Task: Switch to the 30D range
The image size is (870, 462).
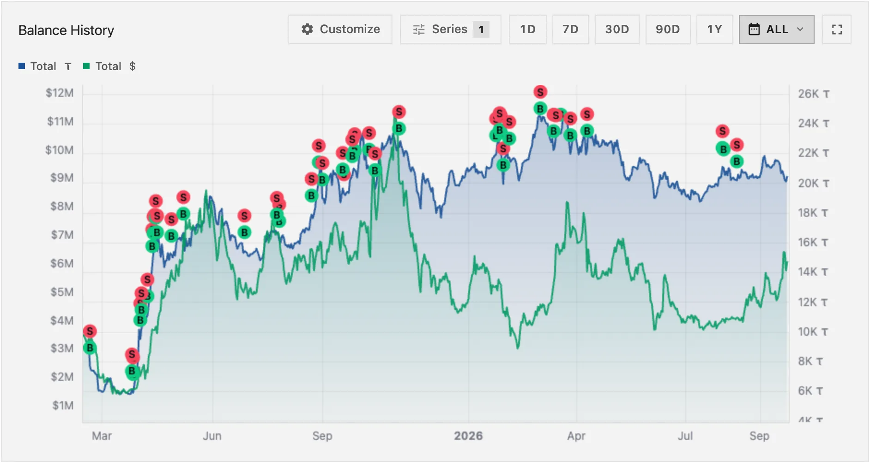Action: point(617,30)
